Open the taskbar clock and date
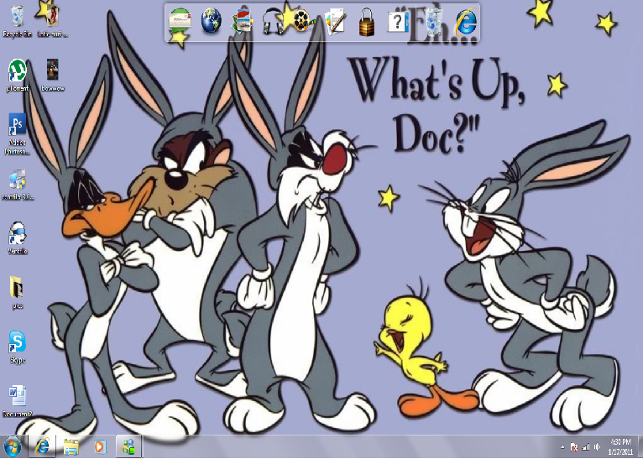This screenshot has width=643, height=459. [x=621, y=447]
